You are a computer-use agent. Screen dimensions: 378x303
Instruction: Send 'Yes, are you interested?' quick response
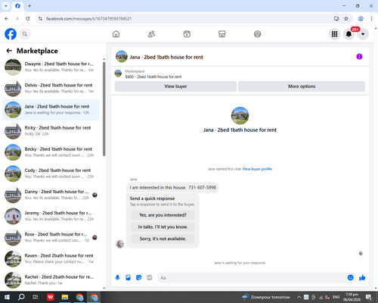[163, 215]
